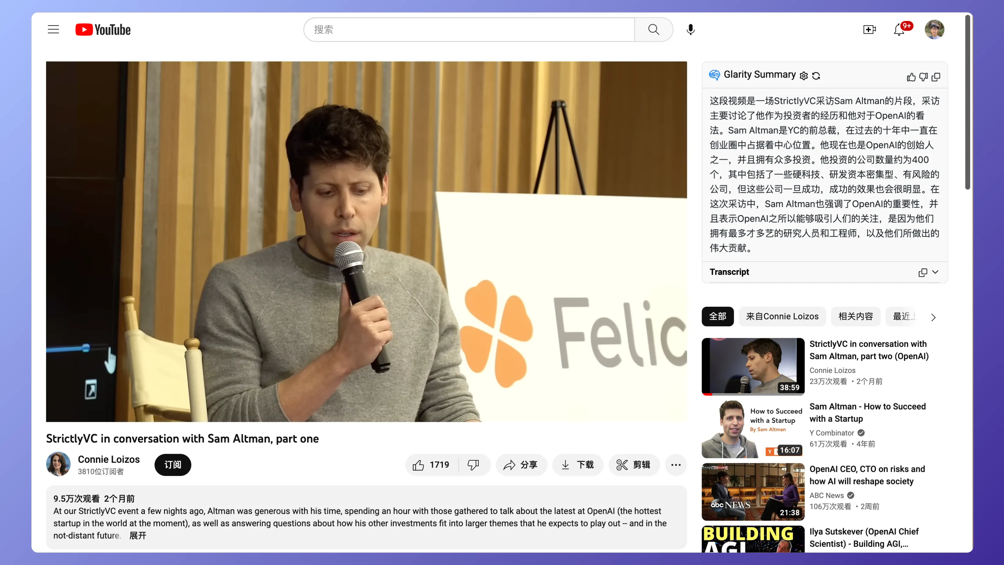
Task: Expand the video description with 展开
Action: point(138,535)
